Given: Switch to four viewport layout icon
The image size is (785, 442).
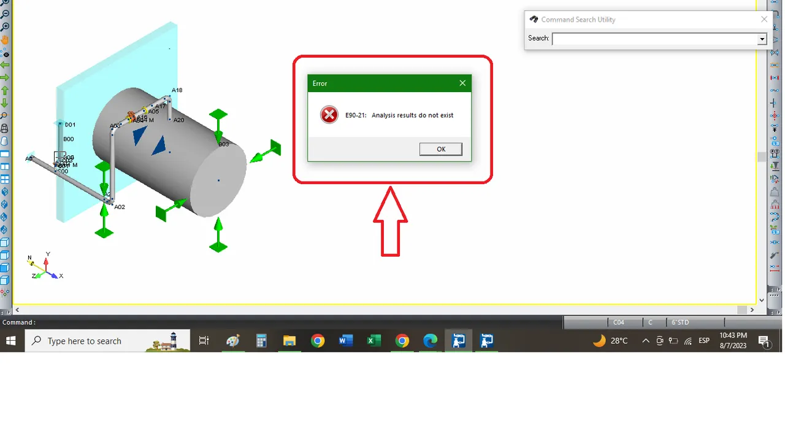Looking at the screenshot, I should click(x=5, y=179).
